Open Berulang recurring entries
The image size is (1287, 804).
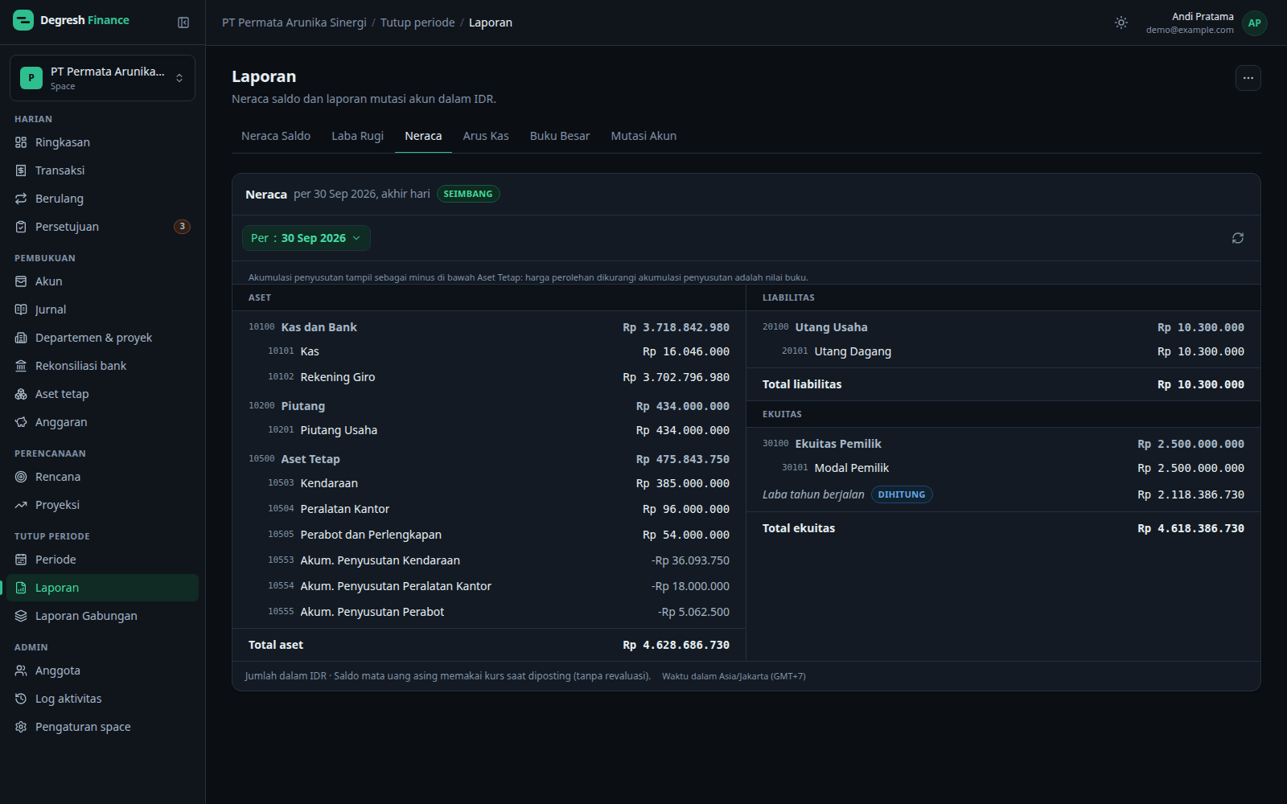102,199
